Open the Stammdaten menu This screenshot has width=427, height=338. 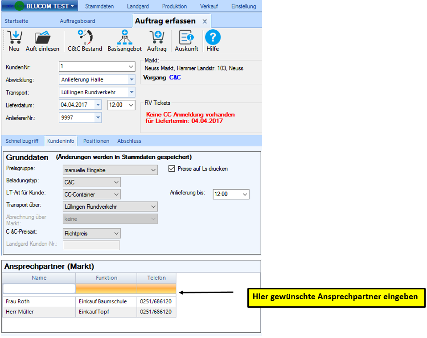(x=99, y=6)
